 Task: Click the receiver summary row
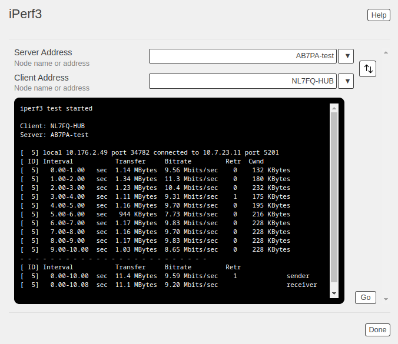[x=168, y=285]
